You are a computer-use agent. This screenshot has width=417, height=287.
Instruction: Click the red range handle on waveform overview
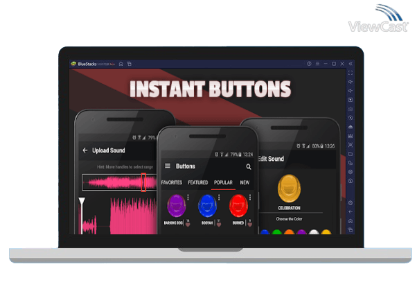[x=143, y=182]
